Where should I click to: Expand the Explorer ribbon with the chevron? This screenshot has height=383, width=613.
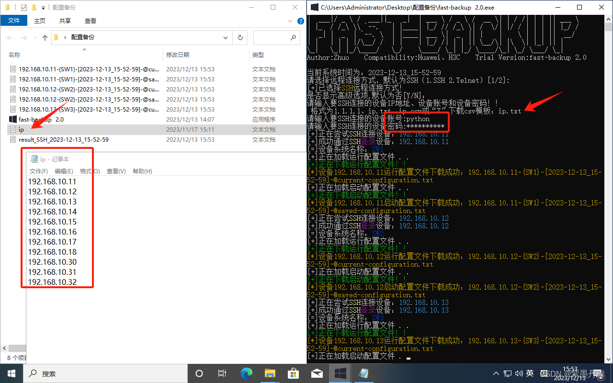coord(290,21)
